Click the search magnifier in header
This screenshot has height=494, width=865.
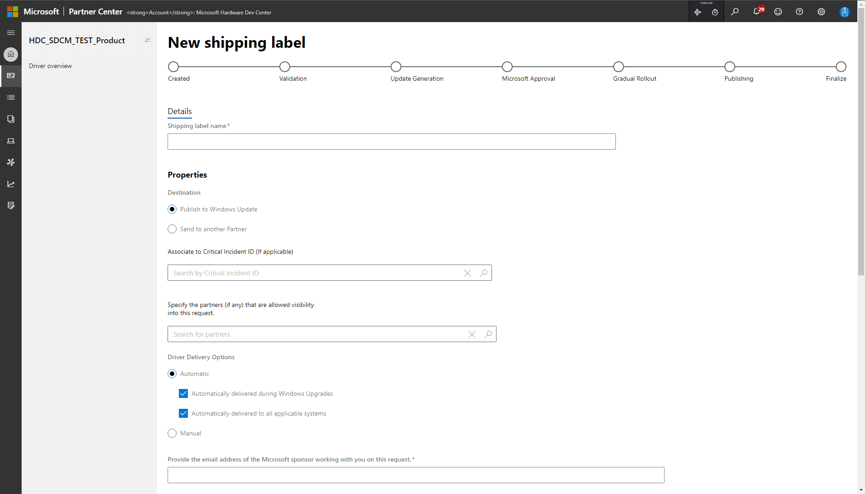coord(735,12)
